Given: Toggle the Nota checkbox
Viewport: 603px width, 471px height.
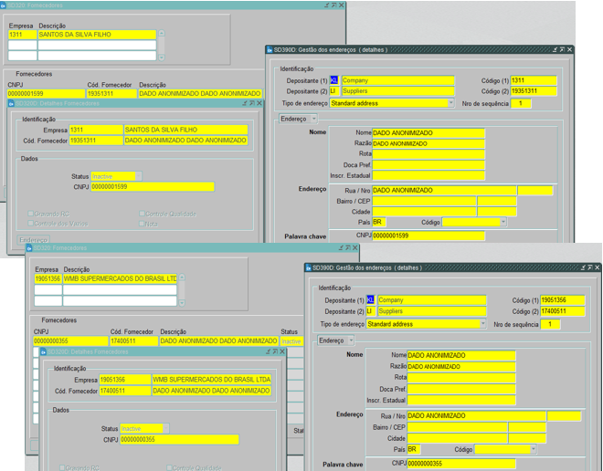Looking at the screenshot, I should [x=142, y=224].
